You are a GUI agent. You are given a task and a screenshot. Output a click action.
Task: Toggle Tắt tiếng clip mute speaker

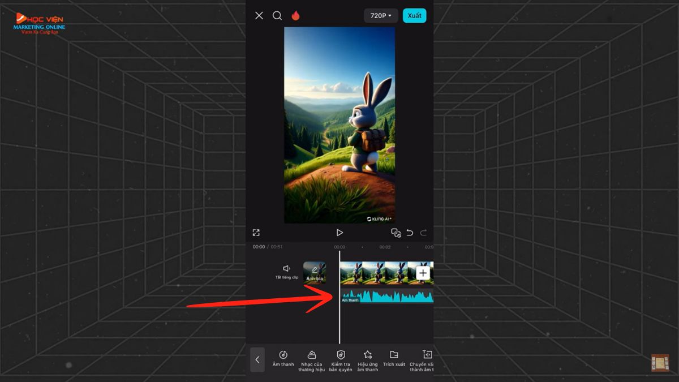click(287, 272)
